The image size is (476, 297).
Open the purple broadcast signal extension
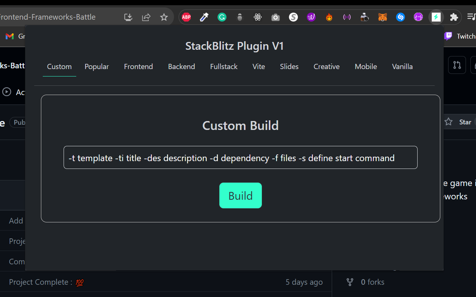[347, 17]
